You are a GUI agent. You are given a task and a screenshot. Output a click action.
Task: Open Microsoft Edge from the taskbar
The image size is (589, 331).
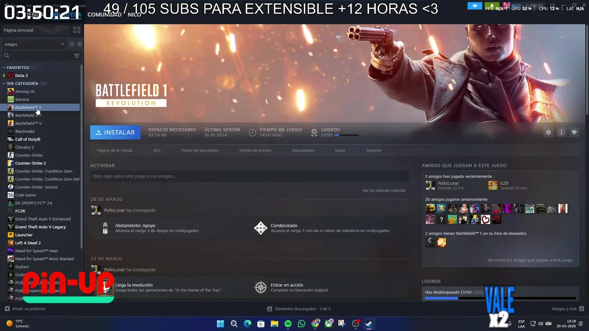click(248, 324)
